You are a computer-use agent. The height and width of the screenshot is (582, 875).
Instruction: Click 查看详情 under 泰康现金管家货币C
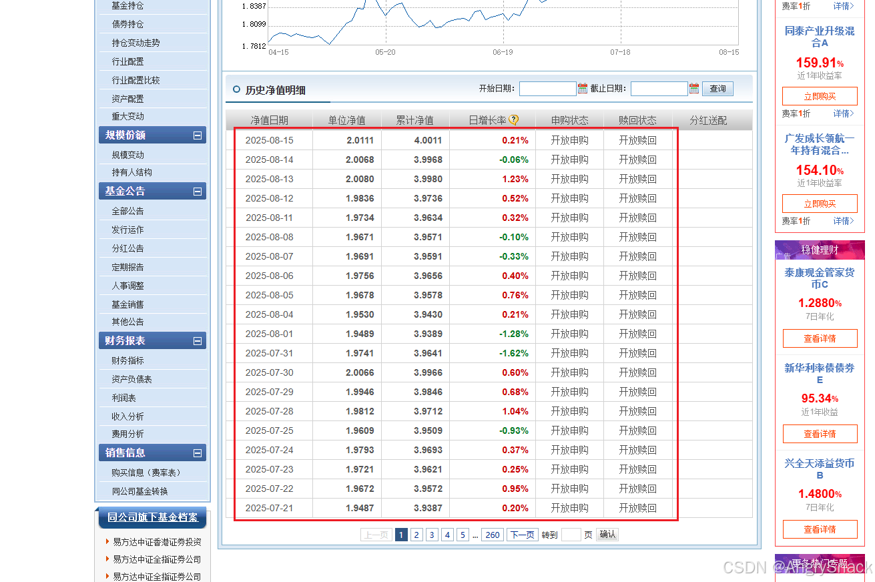tap(820, 338)
